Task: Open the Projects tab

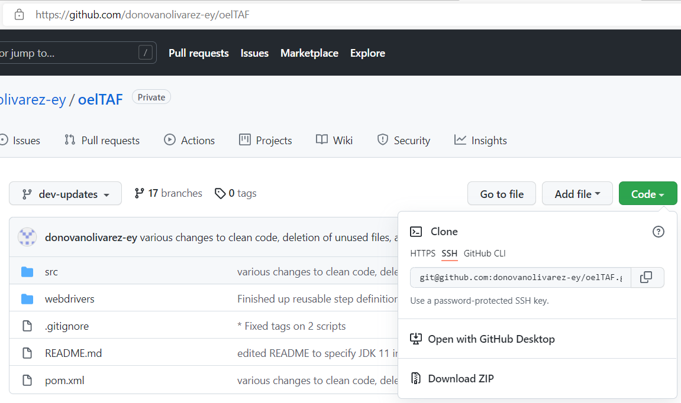Action: tap(266, 140)
